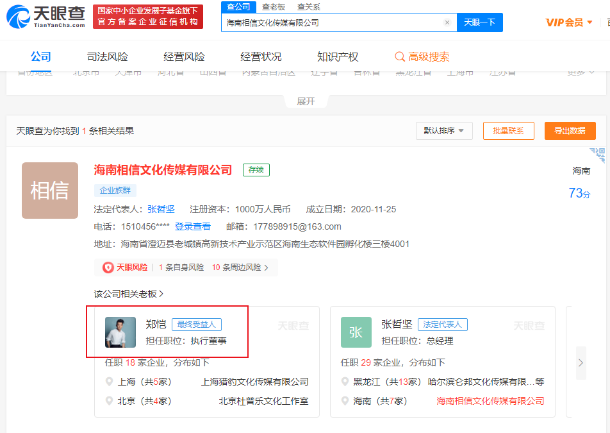
Task: Click the 73分 company score
Action: [x=579, y=192]
